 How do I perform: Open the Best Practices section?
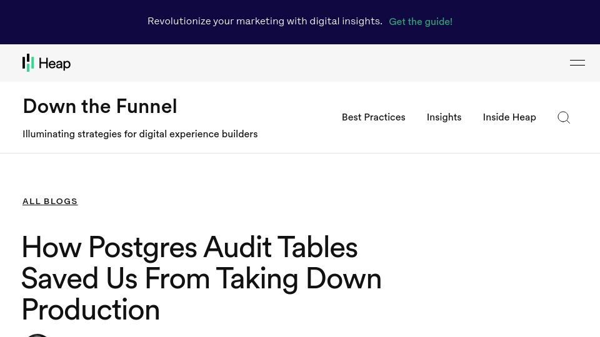coord(374,117)
